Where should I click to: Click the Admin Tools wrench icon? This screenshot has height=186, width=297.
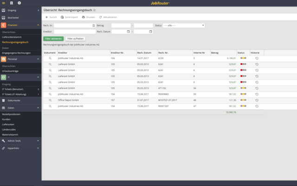click(3, 141)
